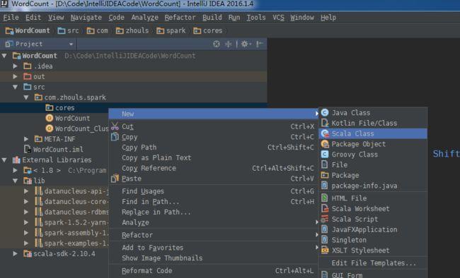The width and height of the screenshot is (460, 278).
Task: Select File in New submenu
Action: click(x=374, y=164)
